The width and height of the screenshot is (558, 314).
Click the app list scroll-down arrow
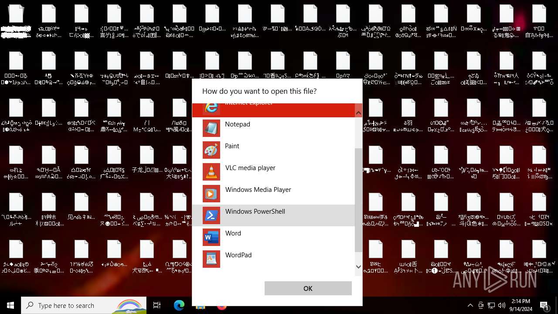[358, 266]
